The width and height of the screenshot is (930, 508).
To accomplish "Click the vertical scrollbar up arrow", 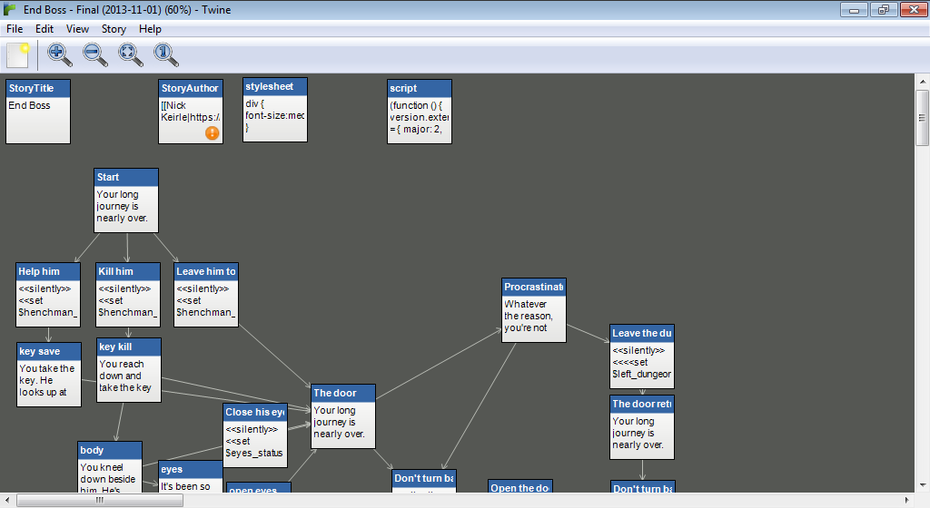I will point(922,81).
